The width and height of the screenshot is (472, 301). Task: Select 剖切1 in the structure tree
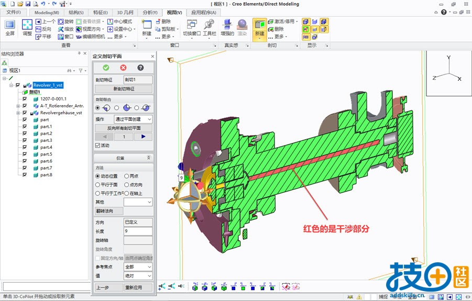(35, 92)
